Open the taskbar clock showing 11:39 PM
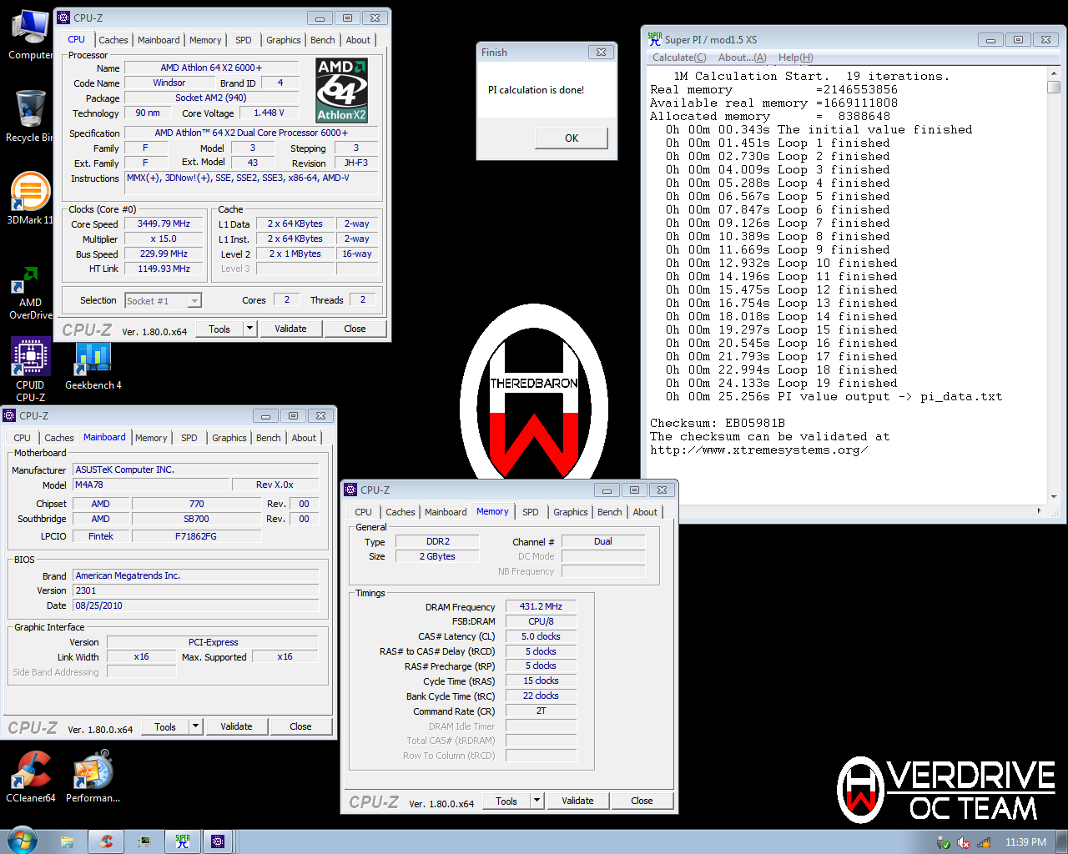Viewport: 1068px width, 854px height. tap(1025, 842)
